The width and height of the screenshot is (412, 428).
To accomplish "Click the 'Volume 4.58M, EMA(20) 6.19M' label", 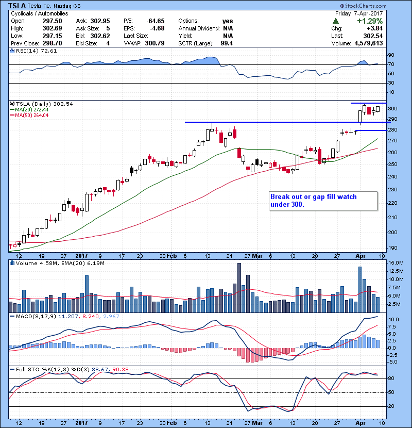I will pos(60,264).
